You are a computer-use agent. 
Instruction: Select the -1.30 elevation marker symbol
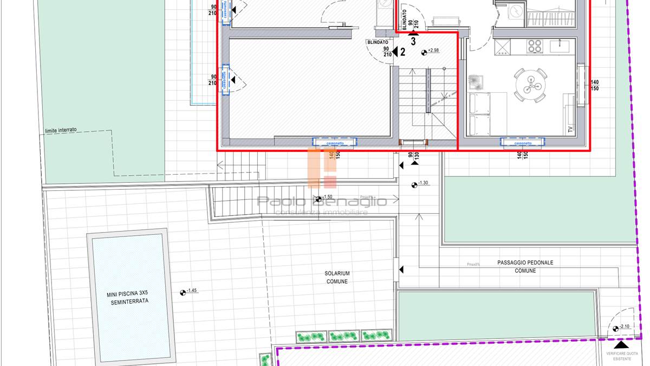coord(414,184)
